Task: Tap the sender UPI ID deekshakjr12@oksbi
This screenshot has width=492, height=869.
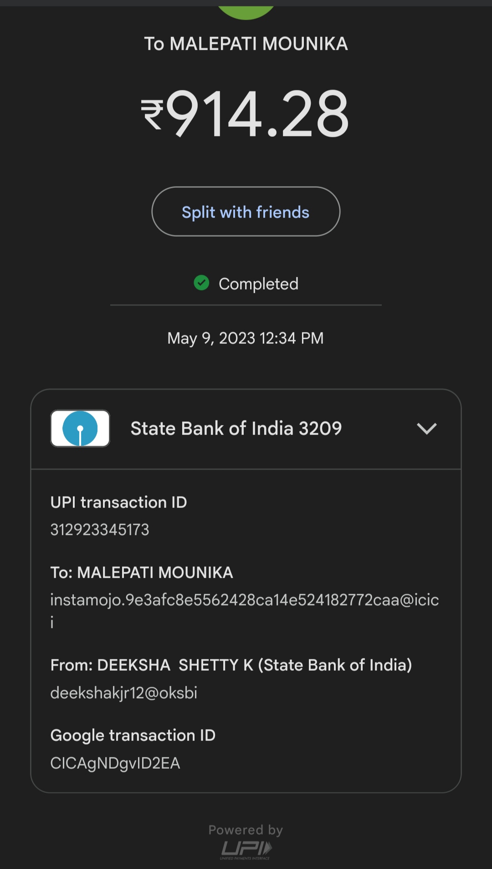Action: 123,693
